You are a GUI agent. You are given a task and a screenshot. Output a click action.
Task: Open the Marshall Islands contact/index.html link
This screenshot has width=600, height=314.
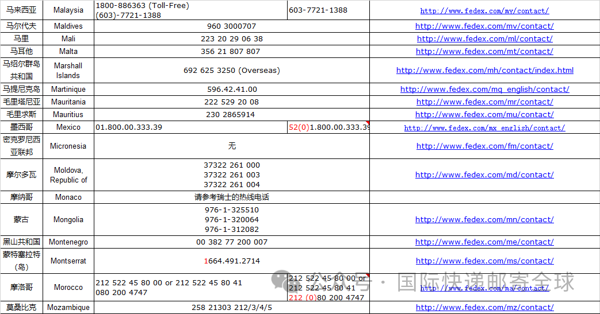point(485,70)
